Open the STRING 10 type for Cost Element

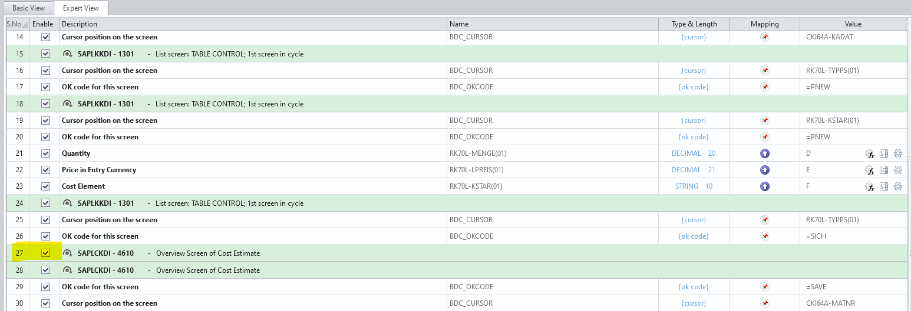click(694, 186)
